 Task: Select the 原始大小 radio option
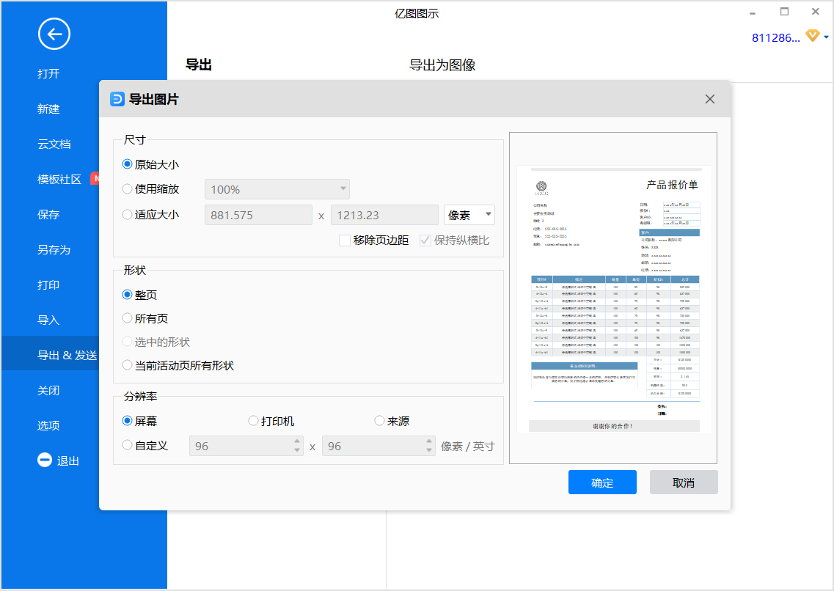tap(127, 164)
